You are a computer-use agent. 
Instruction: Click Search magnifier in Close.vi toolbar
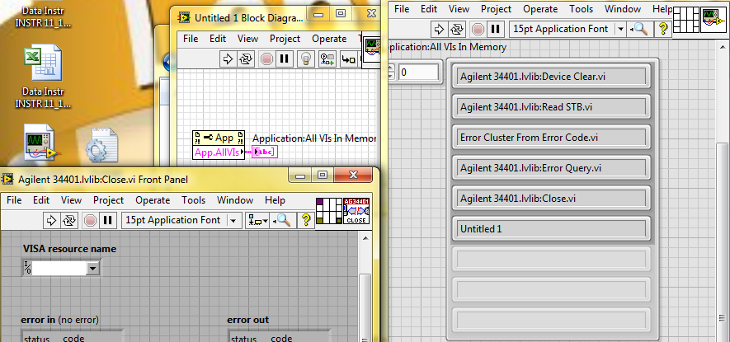282,220
